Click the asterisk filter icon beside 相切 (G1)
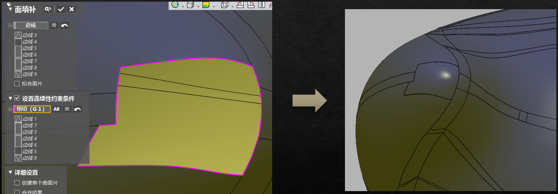This screenshot has height=194, width=558. (67, 109)
